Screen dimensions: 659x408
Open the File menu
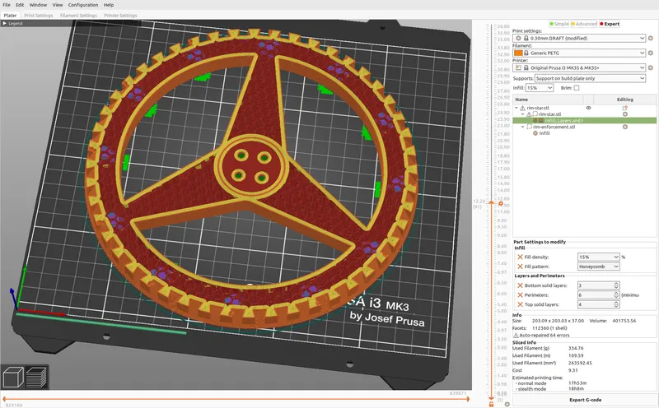(x=7, y=5)
